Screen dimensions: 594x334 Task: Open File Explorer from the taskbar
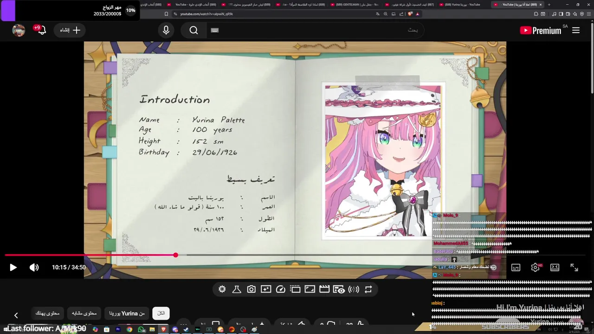pyautogui.click(x=152, y=329)
